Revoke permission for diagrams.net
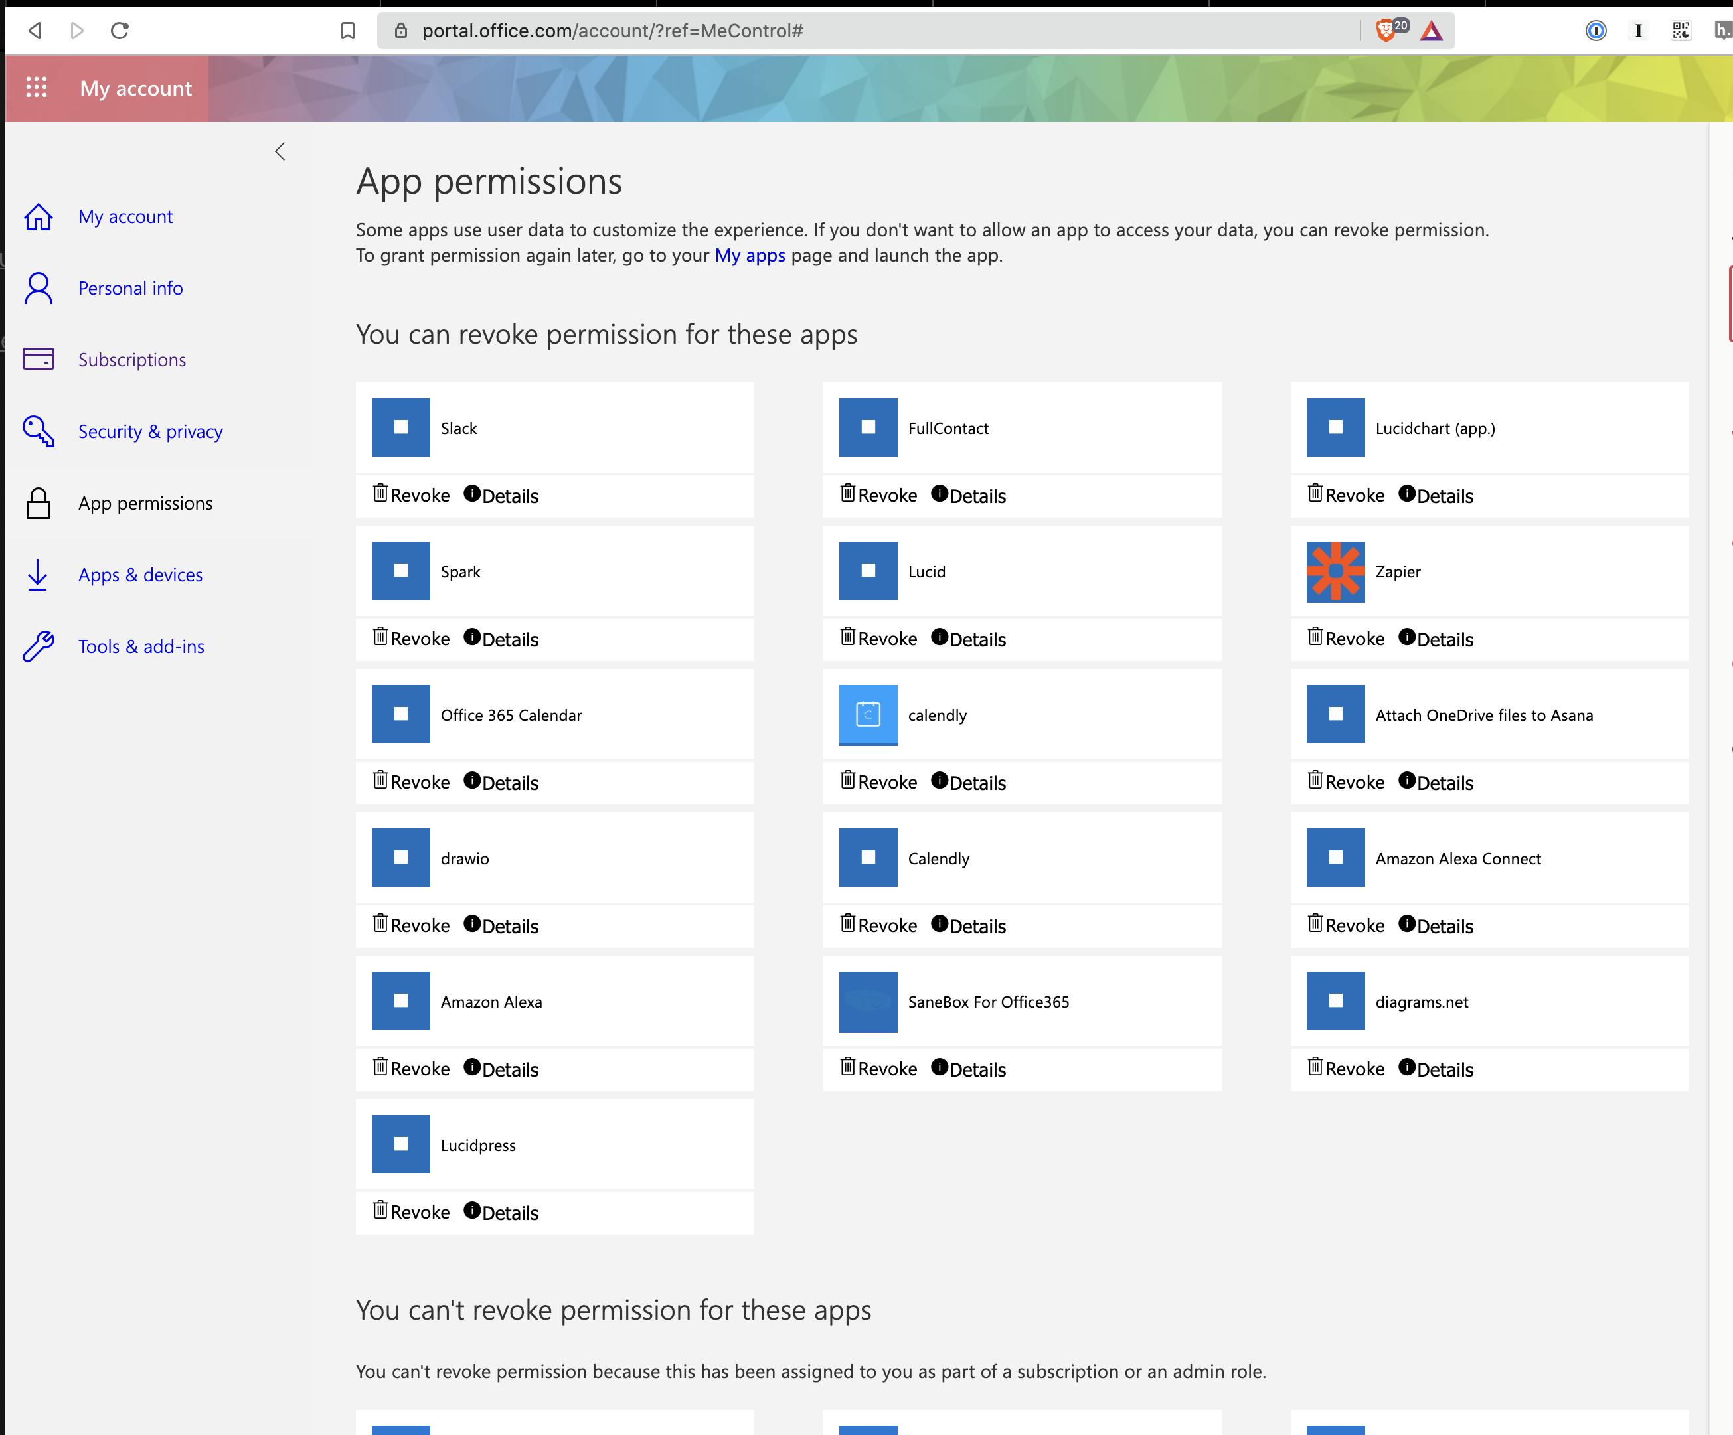The height and width of the screenshot is (1435, 1733). point(1346,1069)
